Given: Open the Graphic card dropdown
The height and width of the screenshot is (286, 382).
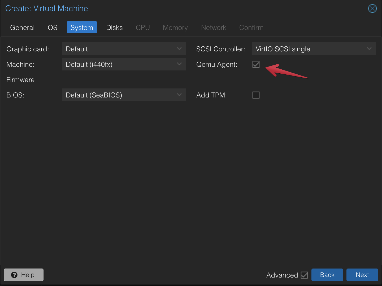Looking at the screenshot, I should click(x=124, y=49).
